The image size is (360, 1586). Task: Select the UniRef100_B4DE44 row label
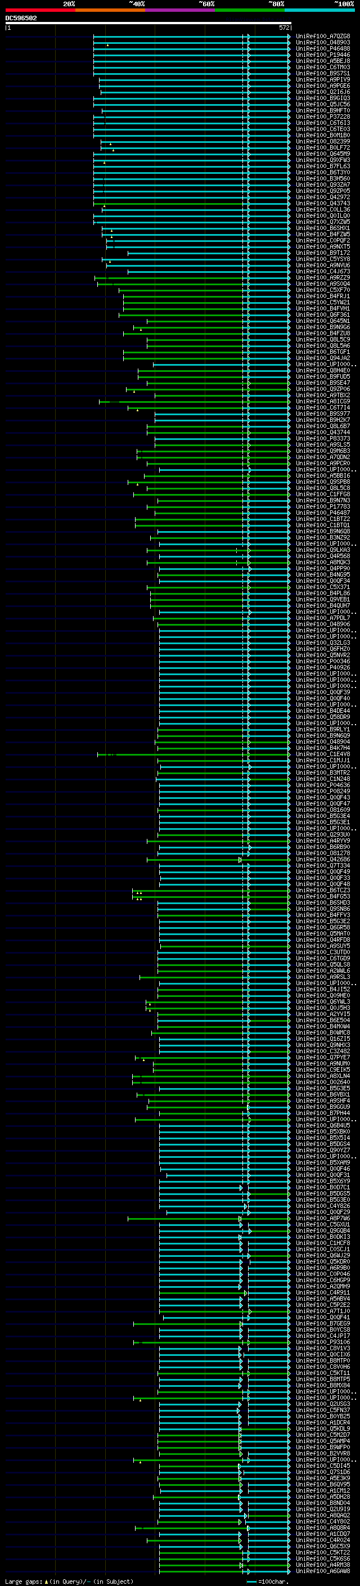pos(323,711)
